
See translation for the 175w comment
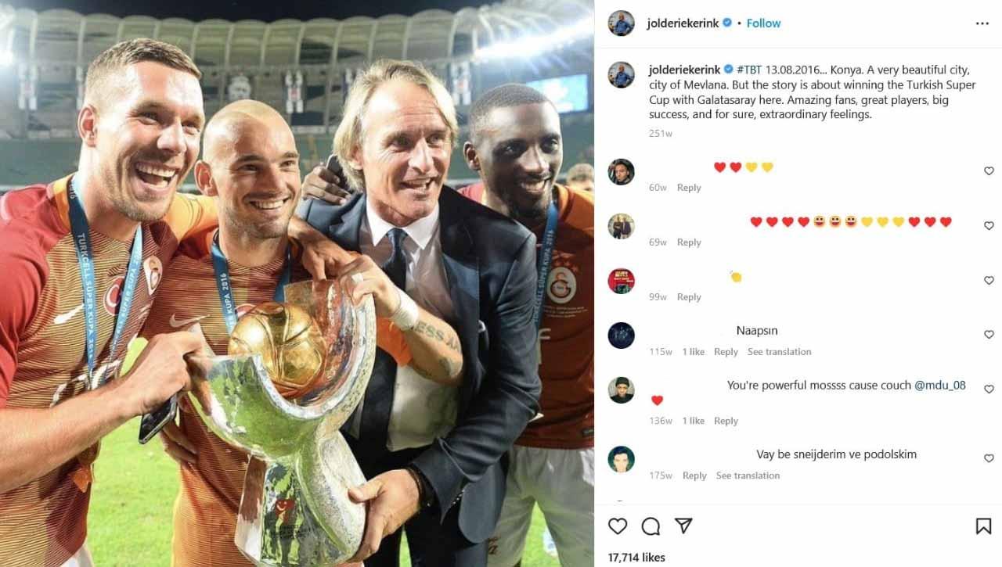click(748, 475)
